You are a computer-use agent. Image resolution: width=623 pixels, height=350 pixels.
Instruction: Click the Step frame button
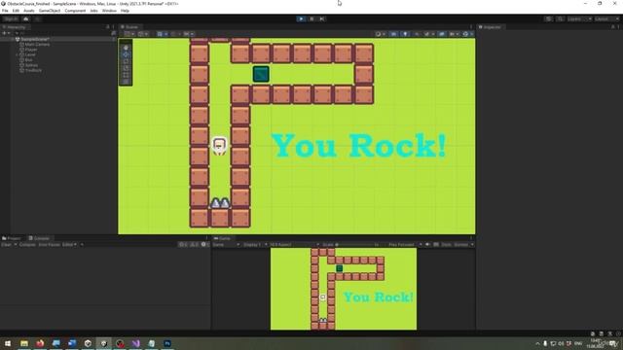click(x=322, y=18)
